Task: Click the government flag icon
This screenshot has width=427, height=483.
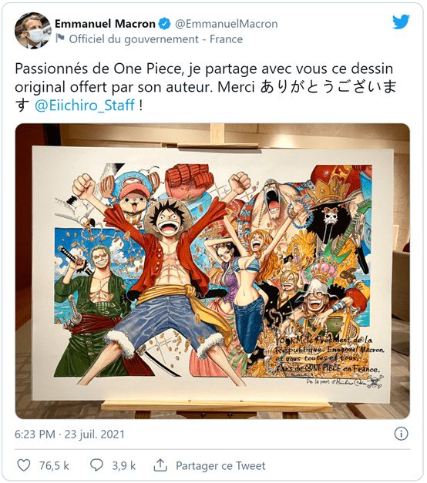Action: click(x=60, y=39)
